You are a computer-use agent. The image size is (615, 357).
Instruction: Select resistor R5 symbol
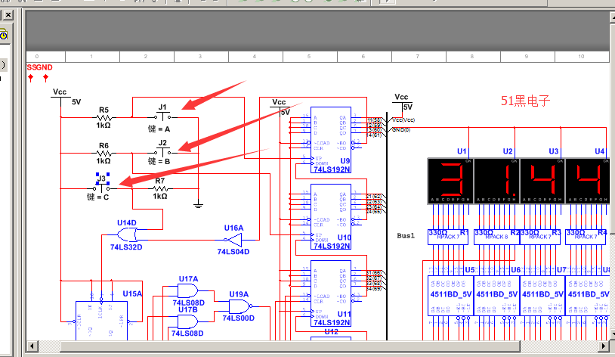pyautogui.click(x=104, y=117)
